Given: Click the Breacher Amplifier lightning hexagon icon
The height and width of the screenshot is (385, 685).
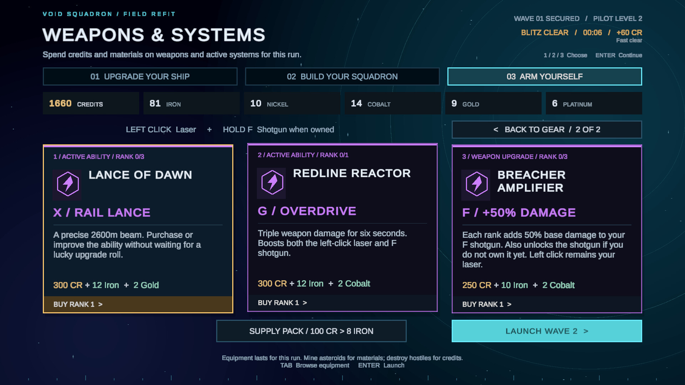Looking at the screenshot, I should (x=476, y=184).
